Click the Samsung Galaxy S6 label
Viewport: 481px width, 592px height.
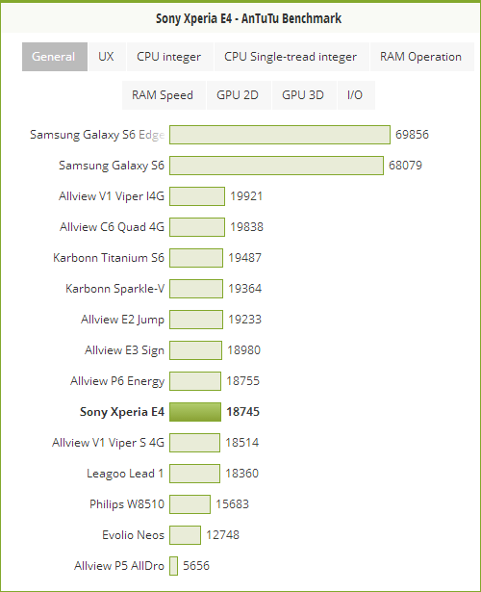click(x=112, y=166)
